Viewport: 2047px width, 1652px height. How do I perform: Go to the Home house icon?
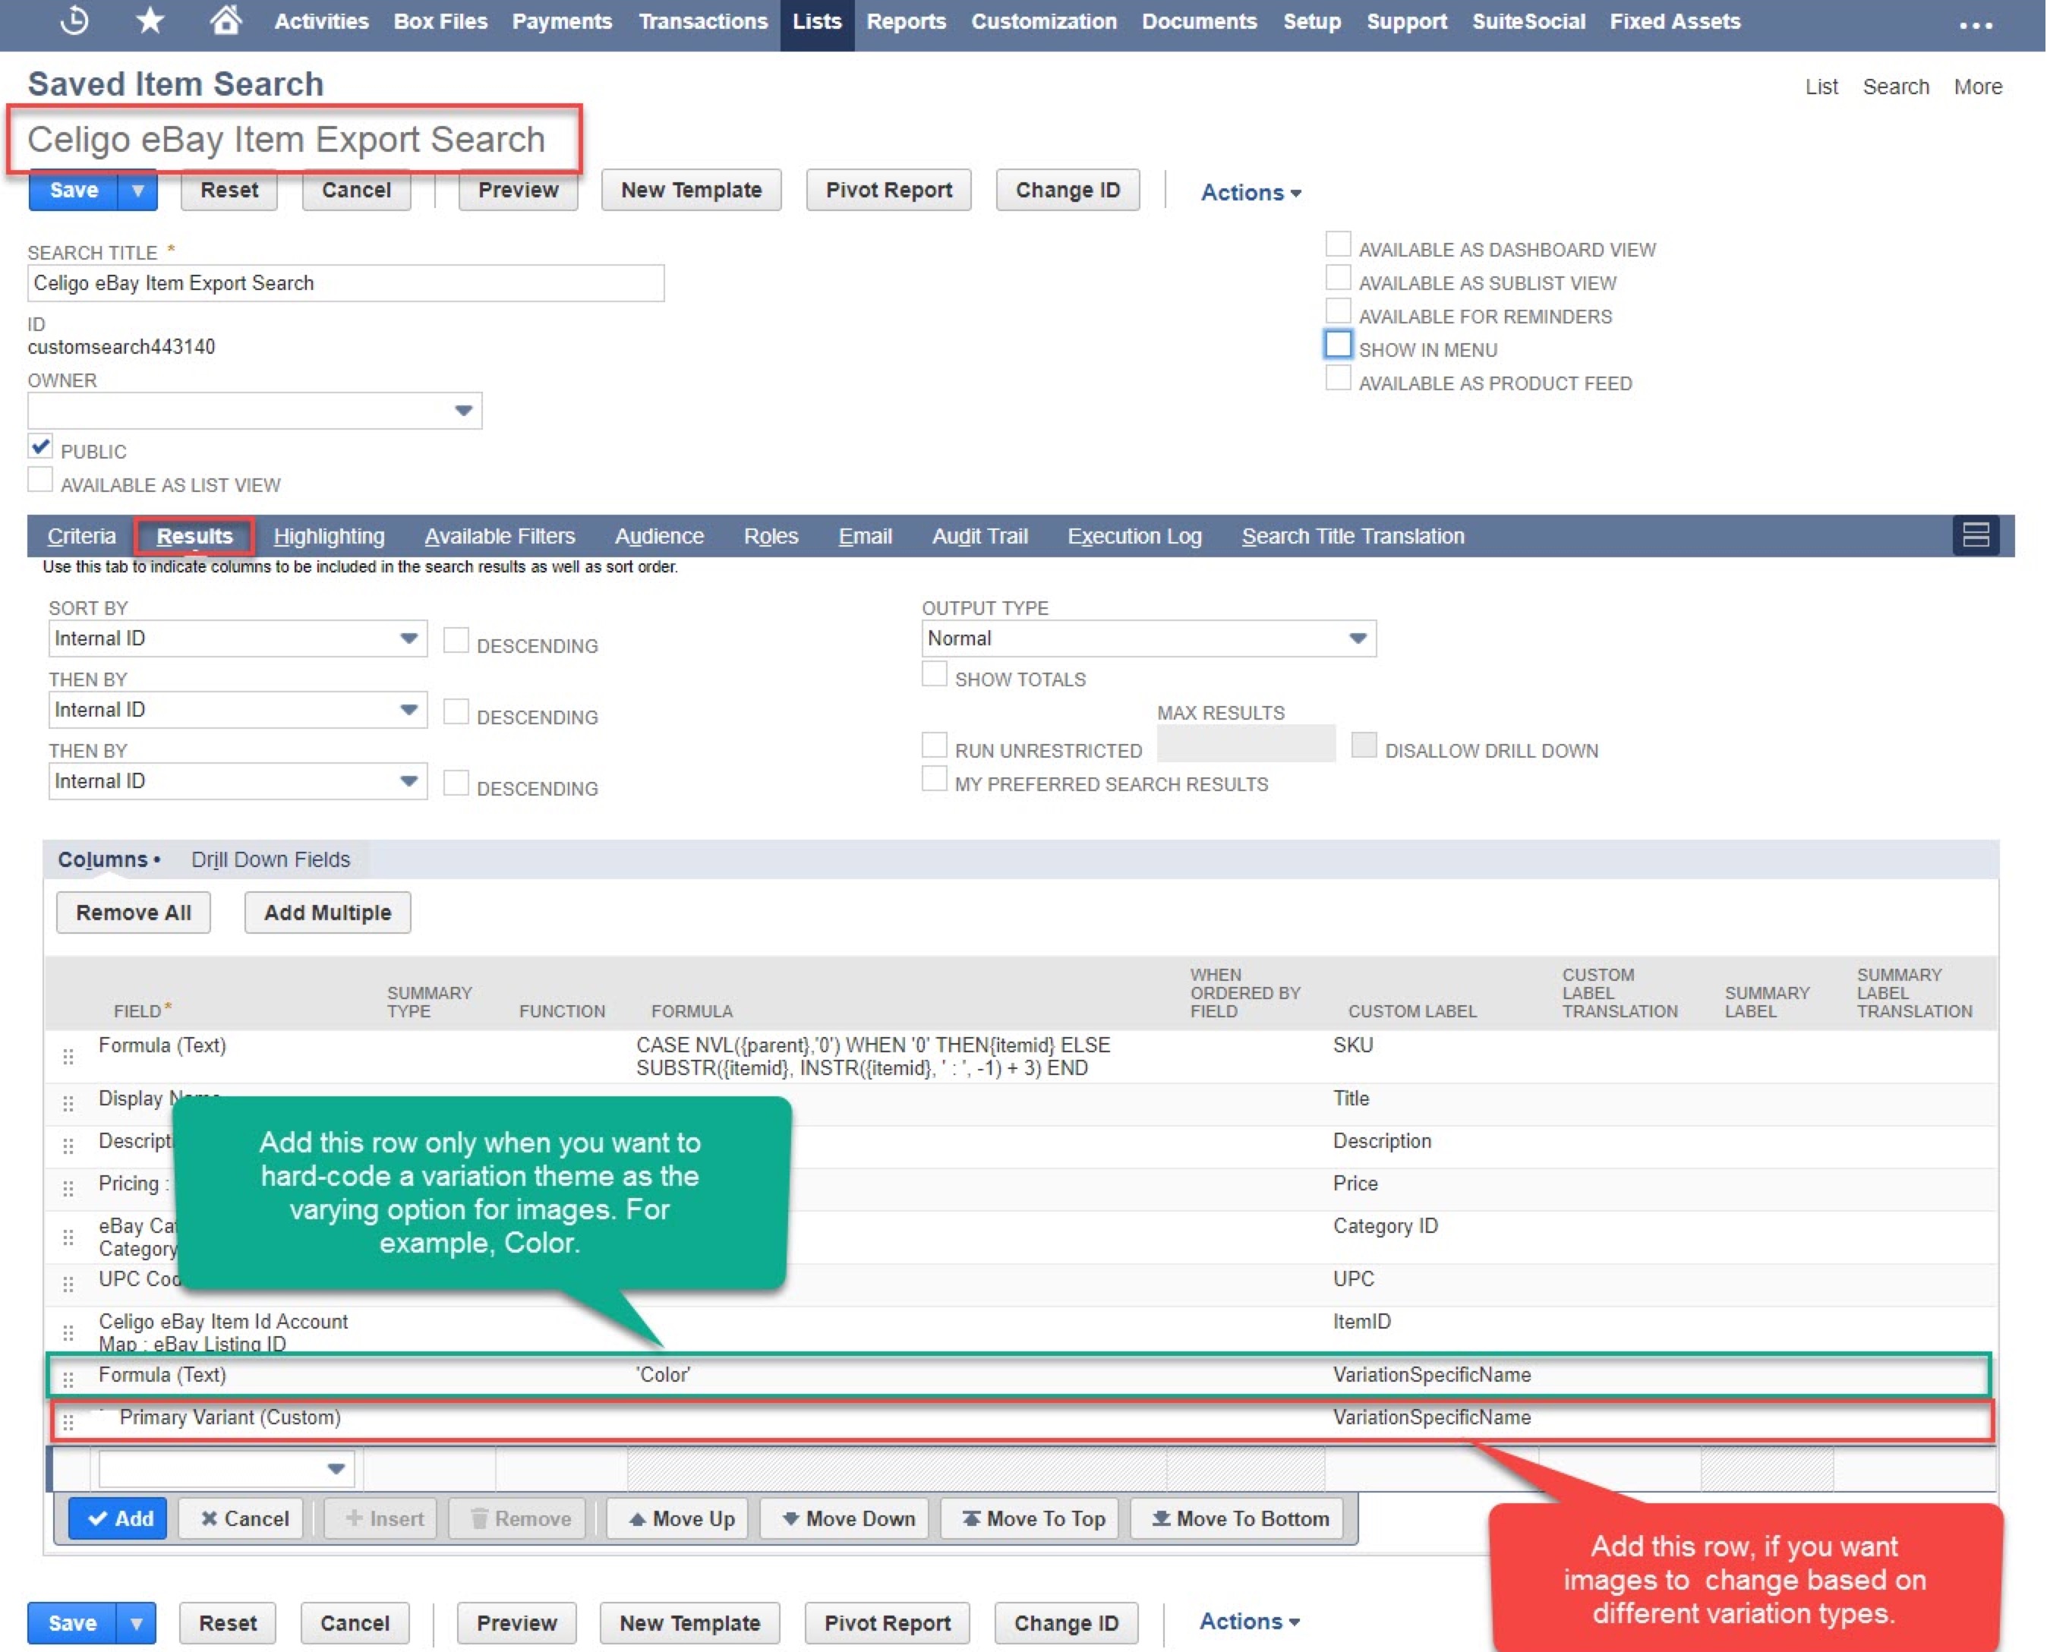pyautogui.click(x=225, y=20)
